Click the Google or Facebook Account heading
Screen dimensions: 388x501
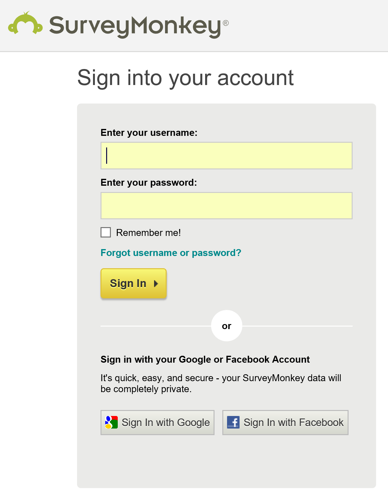tap(205, 360)
